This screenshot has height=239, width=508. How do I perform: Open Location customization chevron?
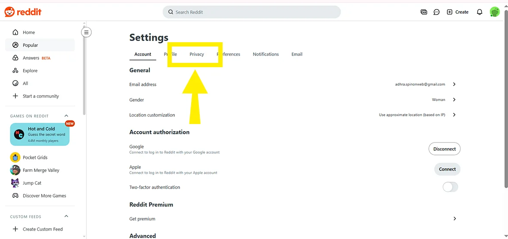pos(454,115)
